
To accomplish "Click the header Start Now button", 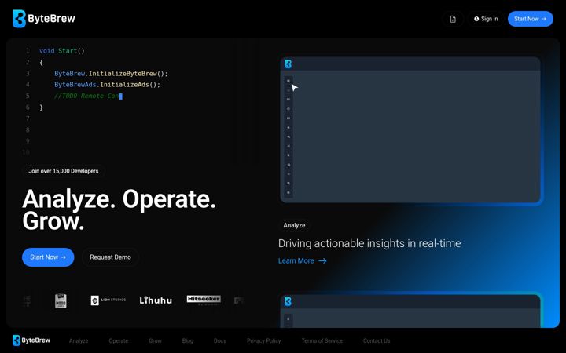I will [531, 19].
